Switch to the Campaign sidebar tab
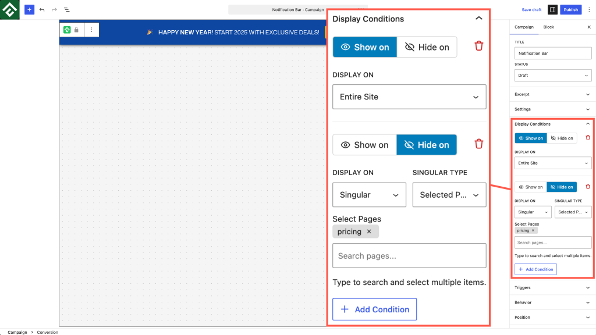The height and width of the screenshot is (335, 596). click(x=524, y=27)
